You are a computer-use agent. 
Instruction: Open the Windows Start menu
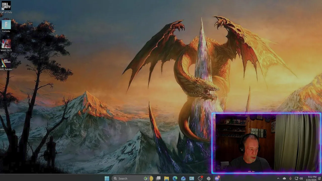tap(107, 178)
